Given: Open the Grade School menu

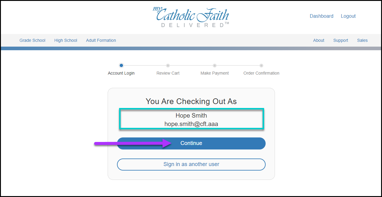Looking at the screenshot, I should (33, 40).
